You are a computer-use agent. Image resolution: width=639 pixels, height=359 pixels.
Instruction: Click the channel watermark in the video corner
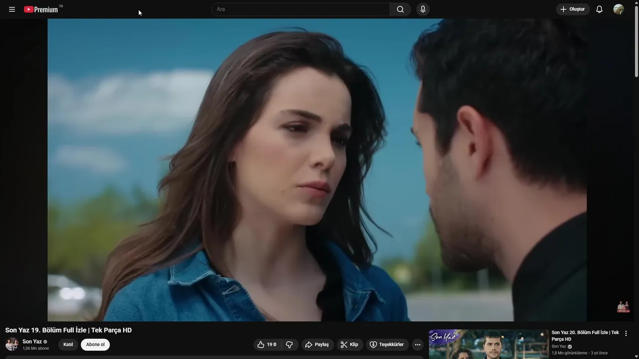tap(623, 307)
